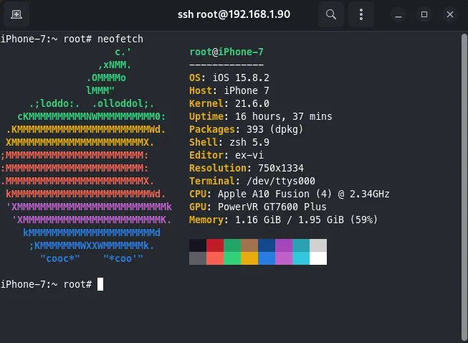The image size is (468, 343).
Task: Click the Packages: 393 (dpkg) line
Action: (x=247, y=129)
